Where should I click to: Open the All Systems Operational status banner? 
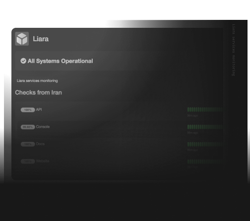point(119,61)
